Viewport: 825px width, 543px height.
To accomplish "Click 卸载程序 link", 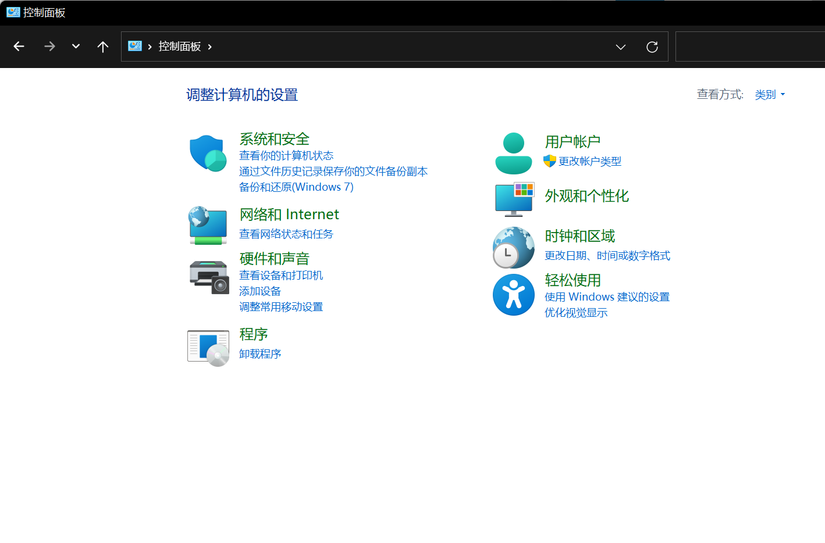I will [x=260, y=353].
